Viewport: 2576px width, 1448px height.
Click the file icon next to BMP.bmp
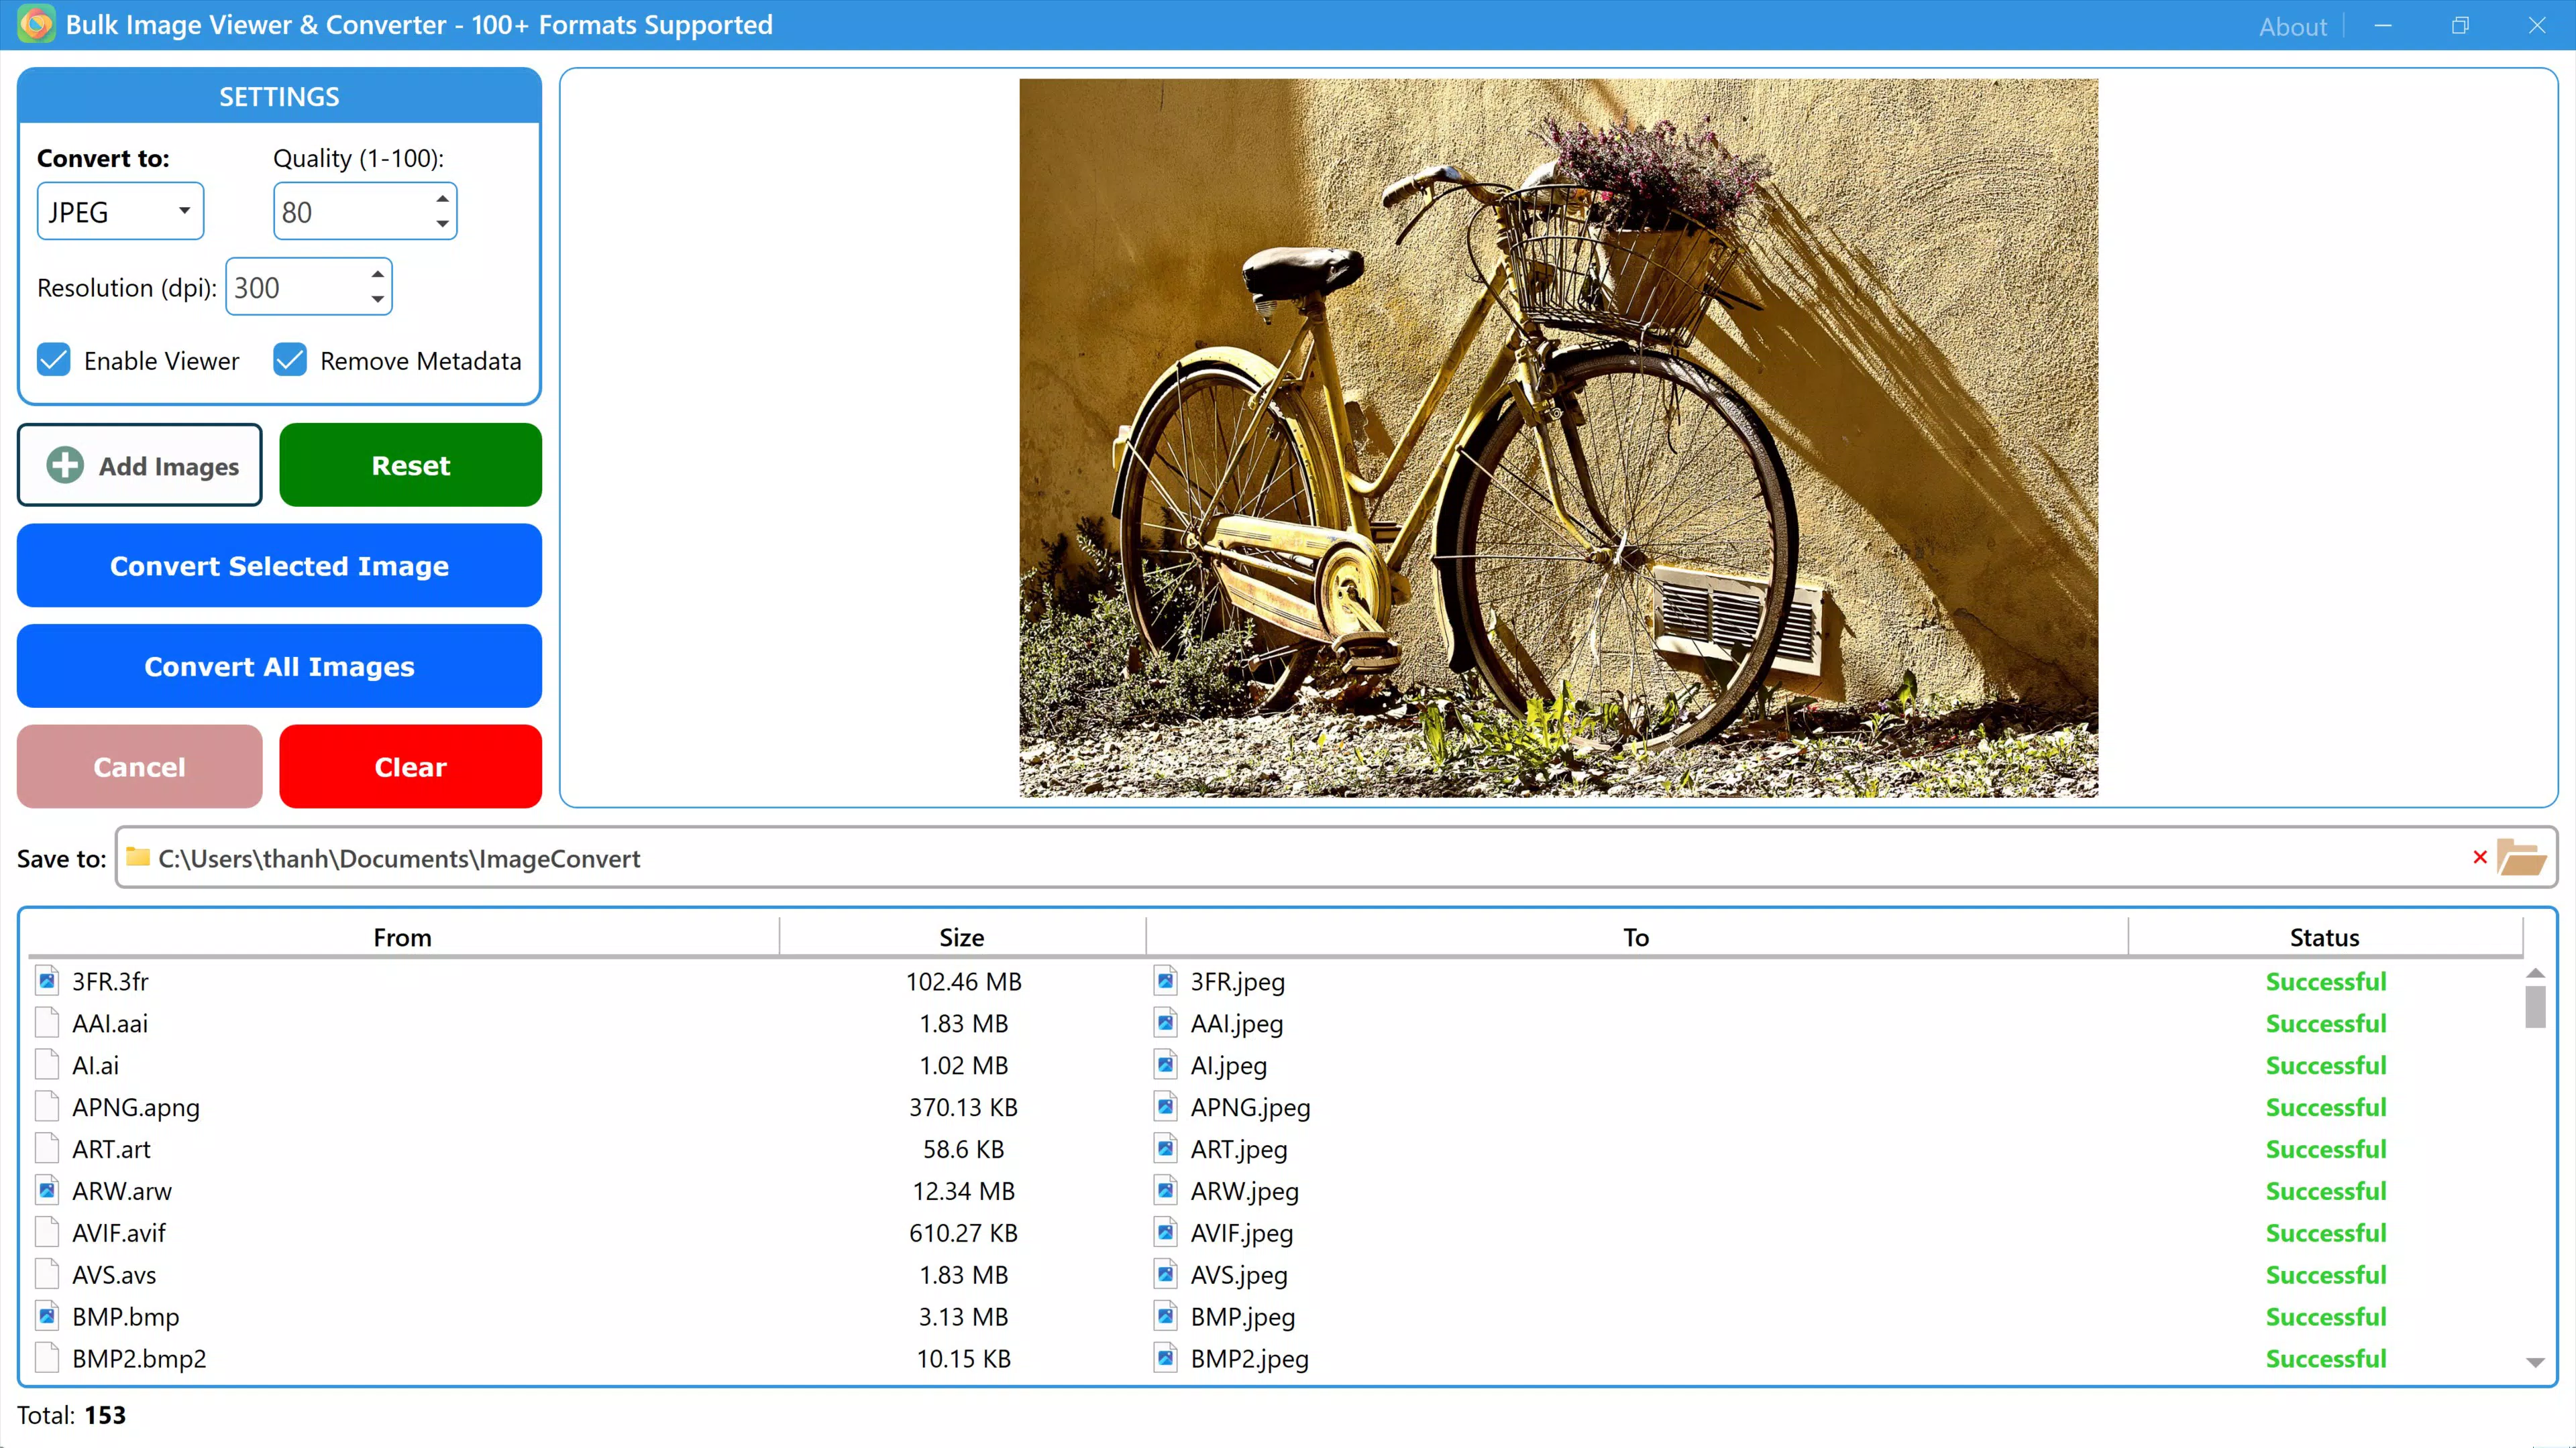[x=47, y=1316]
